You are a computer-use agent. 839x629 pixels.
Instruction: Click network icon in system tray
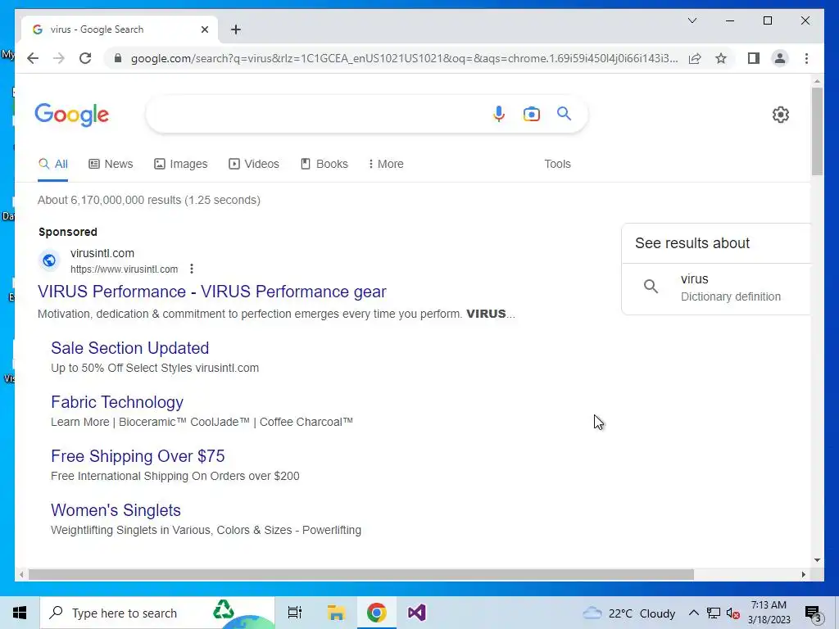(x=714, y=613)
